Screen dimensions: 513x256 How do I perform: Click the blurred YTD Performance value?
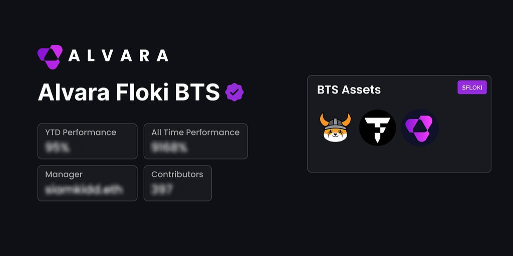tap(58, 148)
